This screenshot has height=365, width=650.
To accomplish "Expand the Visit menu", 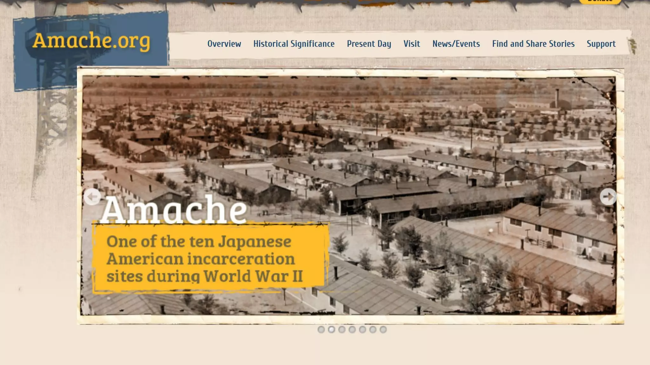I will (412, 44).
